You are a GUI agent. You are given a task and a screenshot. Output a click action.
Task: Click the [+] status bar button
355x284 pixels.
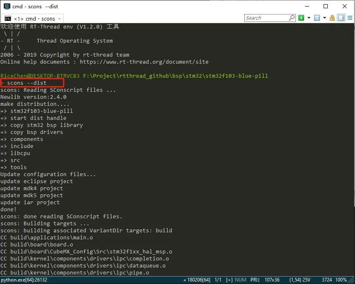pyautogui.click(x=229, y=280)
